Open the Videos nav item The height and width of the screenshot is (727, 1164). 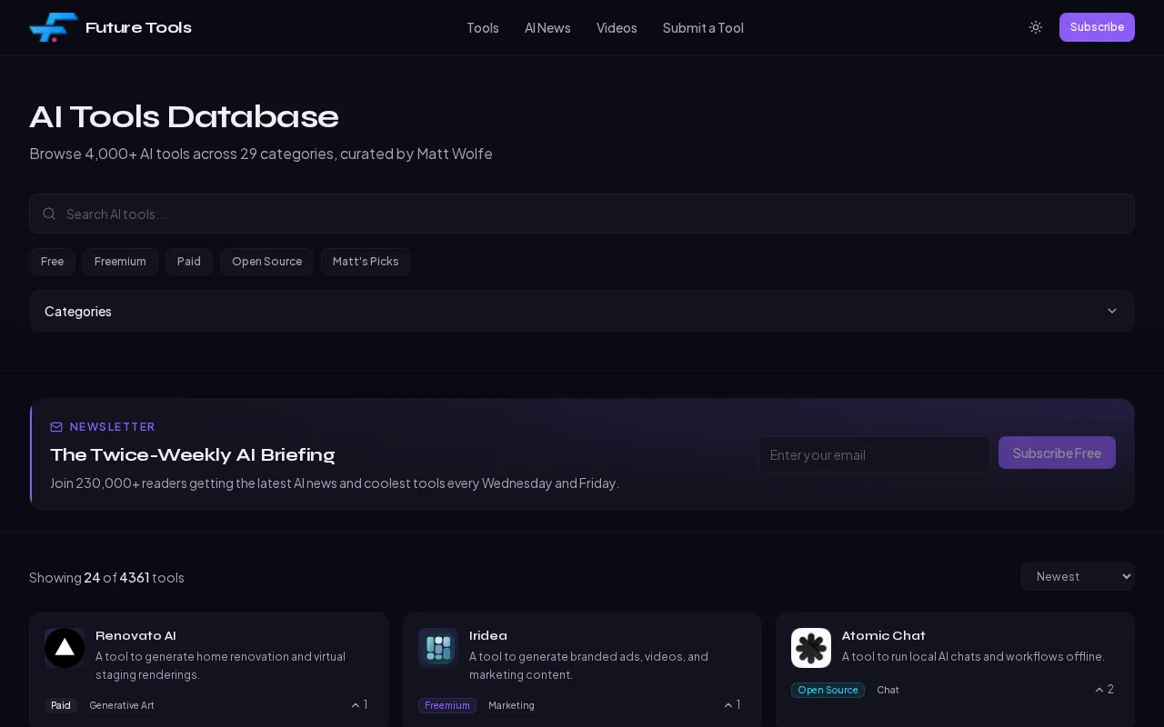pyautogui.click(x=617, y=28)
